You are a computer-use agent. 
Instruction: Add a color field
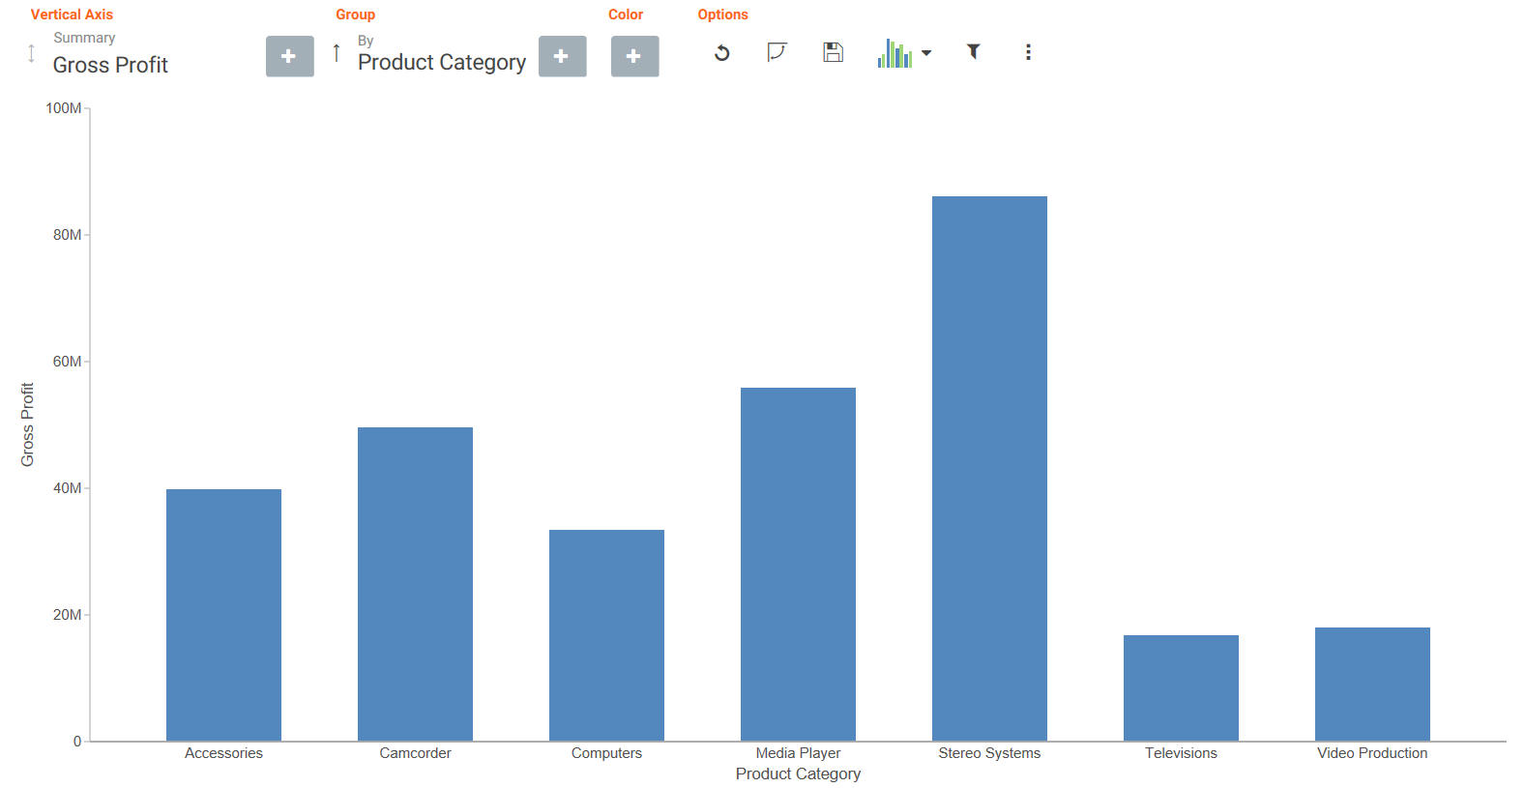click(634, 56)
